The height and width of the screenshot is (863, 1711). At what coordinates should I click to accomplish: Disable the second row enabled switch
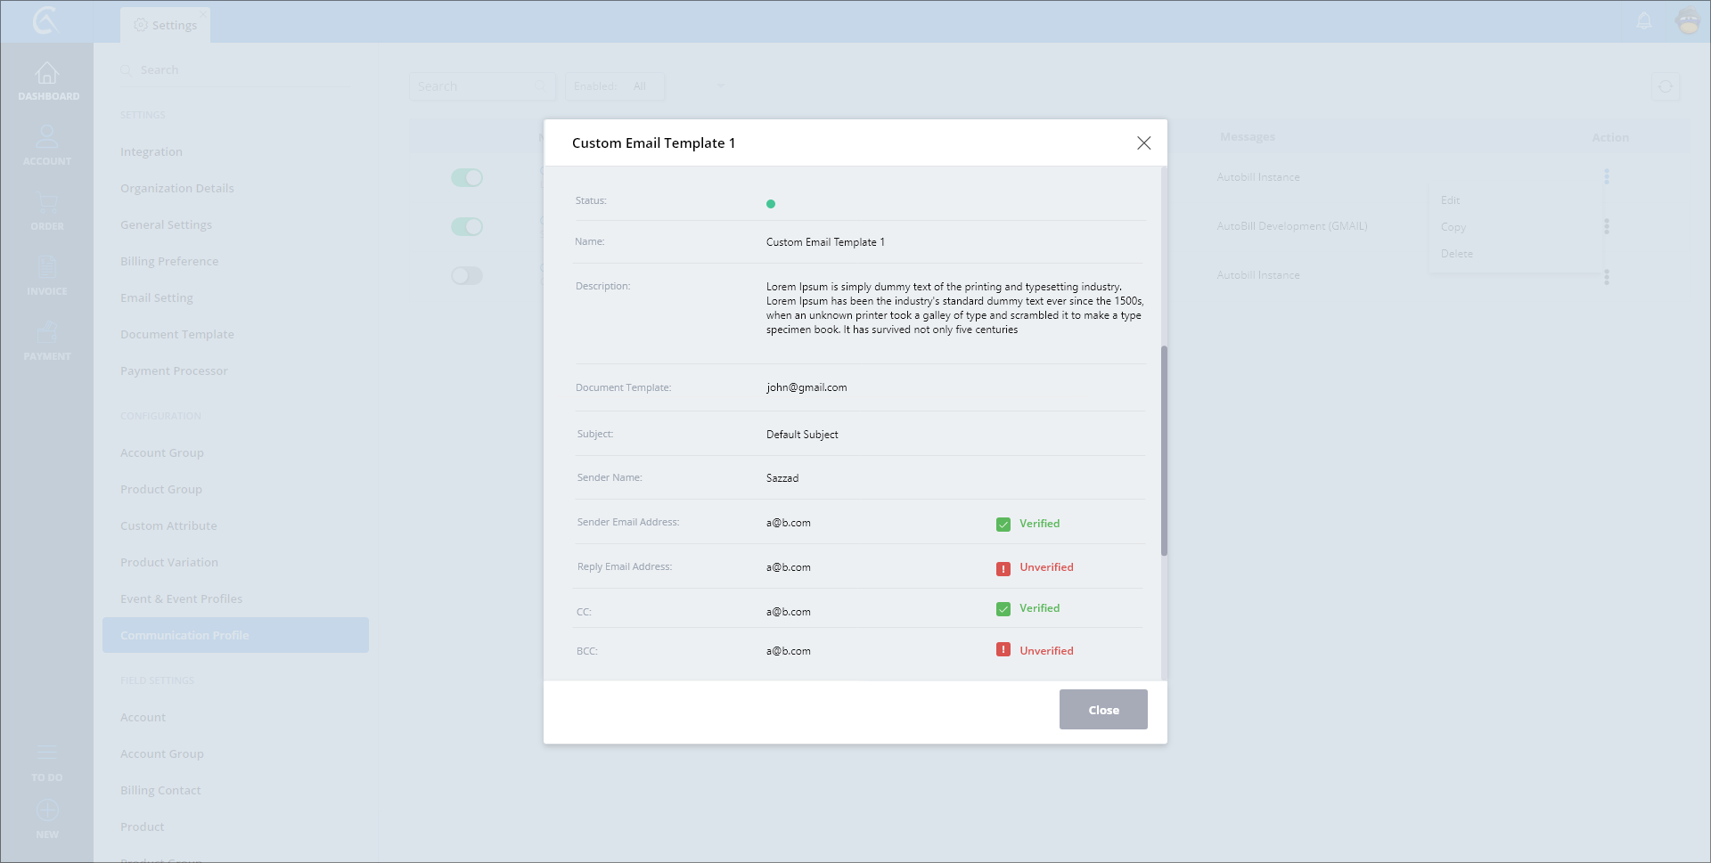pyautogui.click(x=467, y=227)
